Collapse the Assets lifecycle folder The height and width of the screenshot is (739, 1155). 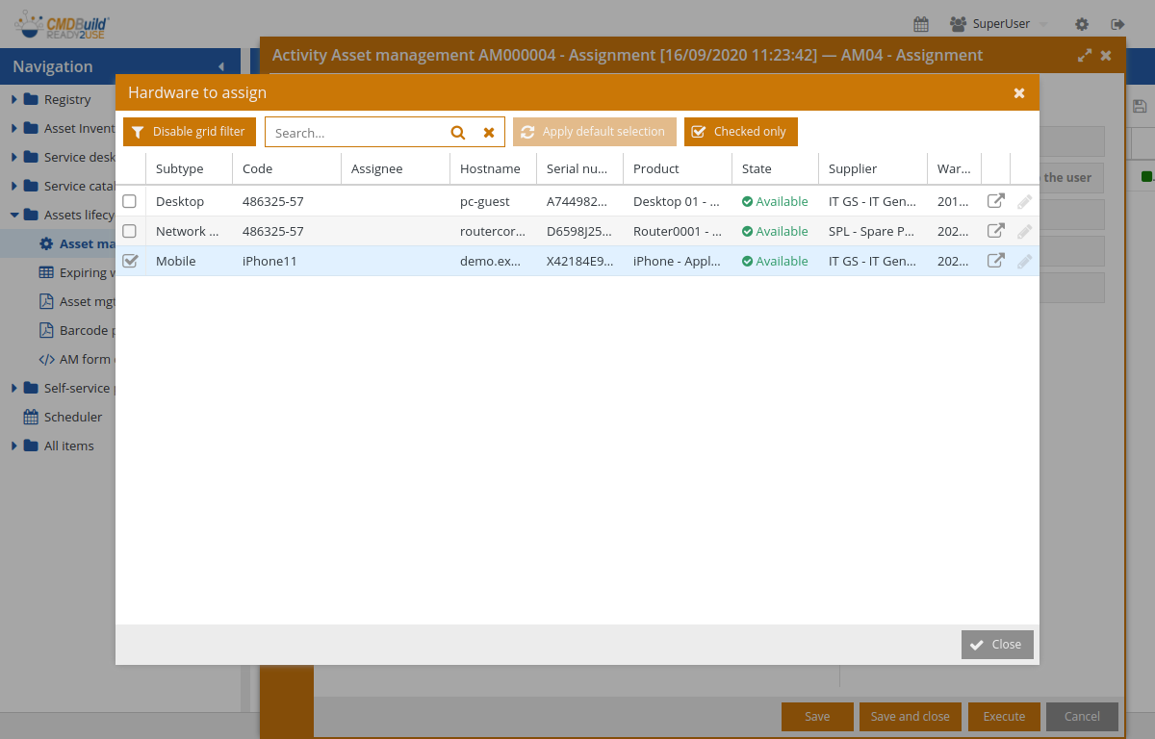15,215
